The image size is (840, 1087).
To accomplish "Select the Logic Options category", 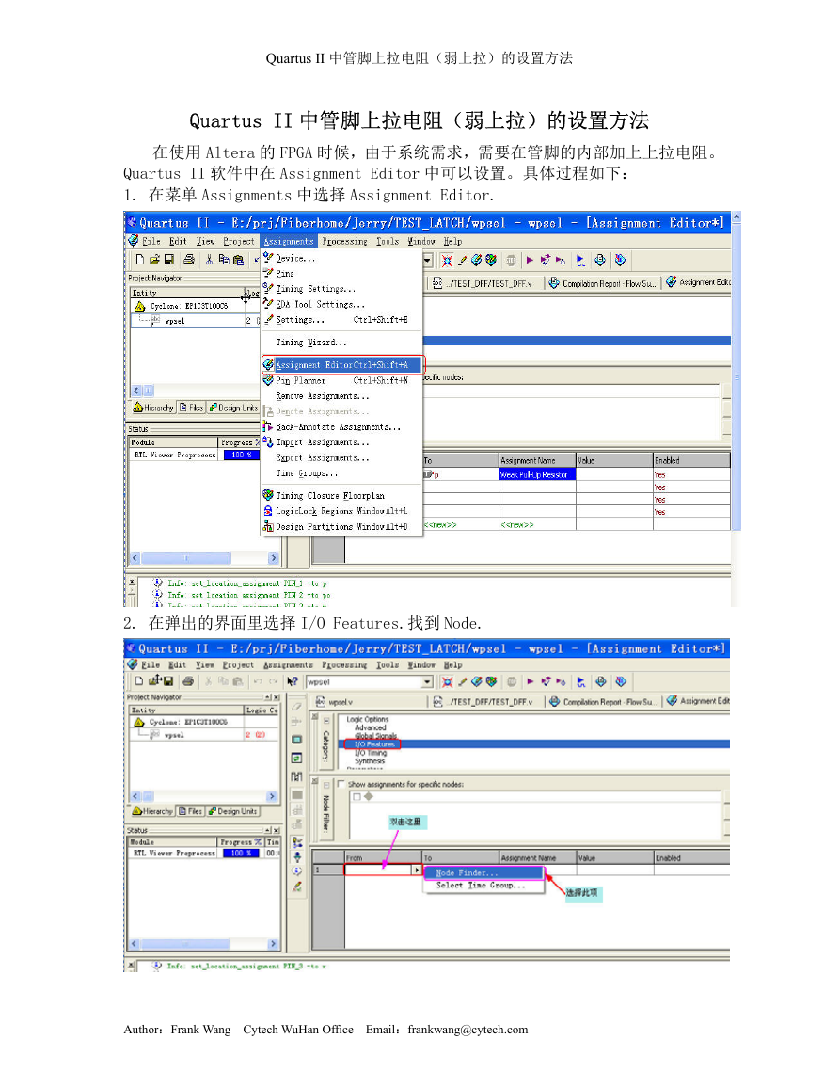I will 368,720.
